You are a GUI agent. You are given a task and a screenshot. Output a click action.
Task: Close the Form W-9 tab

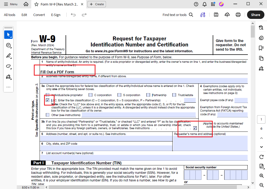pos(82,4)
